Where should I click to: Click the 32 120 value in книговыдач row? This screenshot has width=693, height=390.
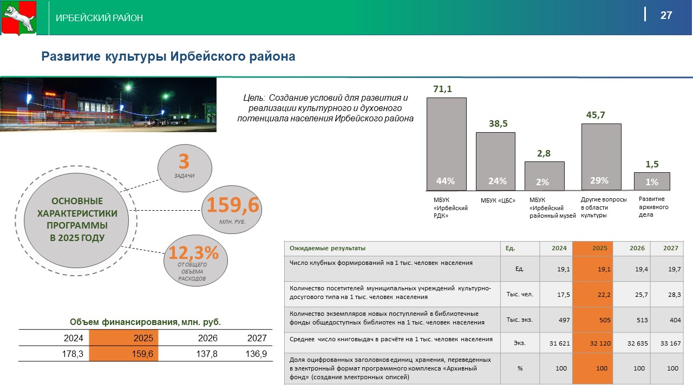coord(593,343)
